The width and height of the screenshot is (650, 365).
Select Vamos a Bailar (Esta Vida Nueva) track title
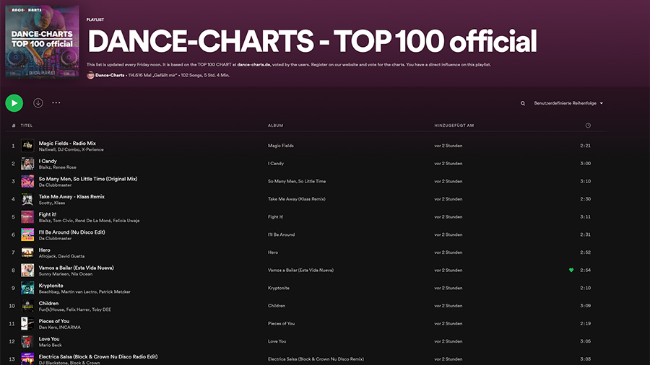coord(77,268)
